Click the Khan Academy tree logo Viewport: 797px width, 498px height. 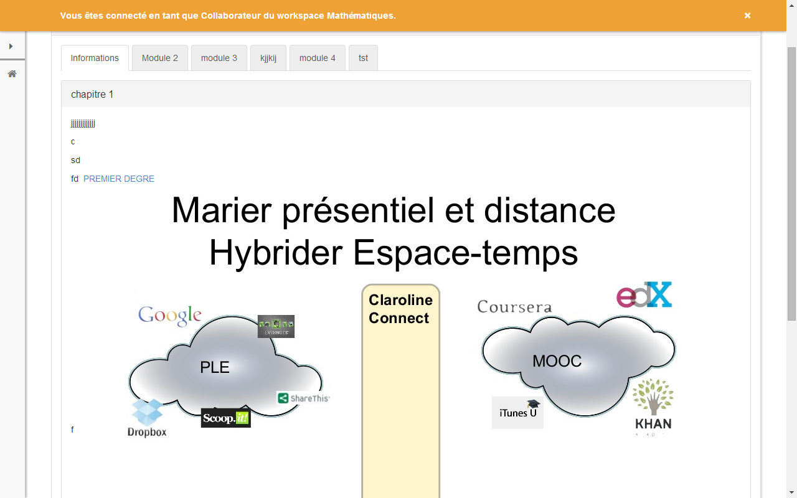pos(653,406)
